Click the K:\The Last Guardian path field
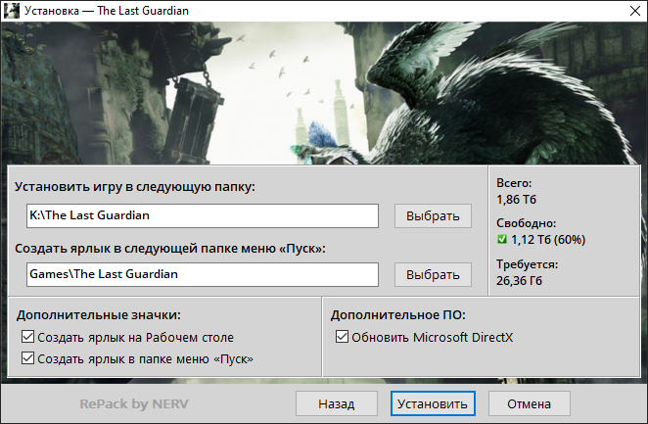This screenshot has width=648, height=424. [x=203, y=215]
